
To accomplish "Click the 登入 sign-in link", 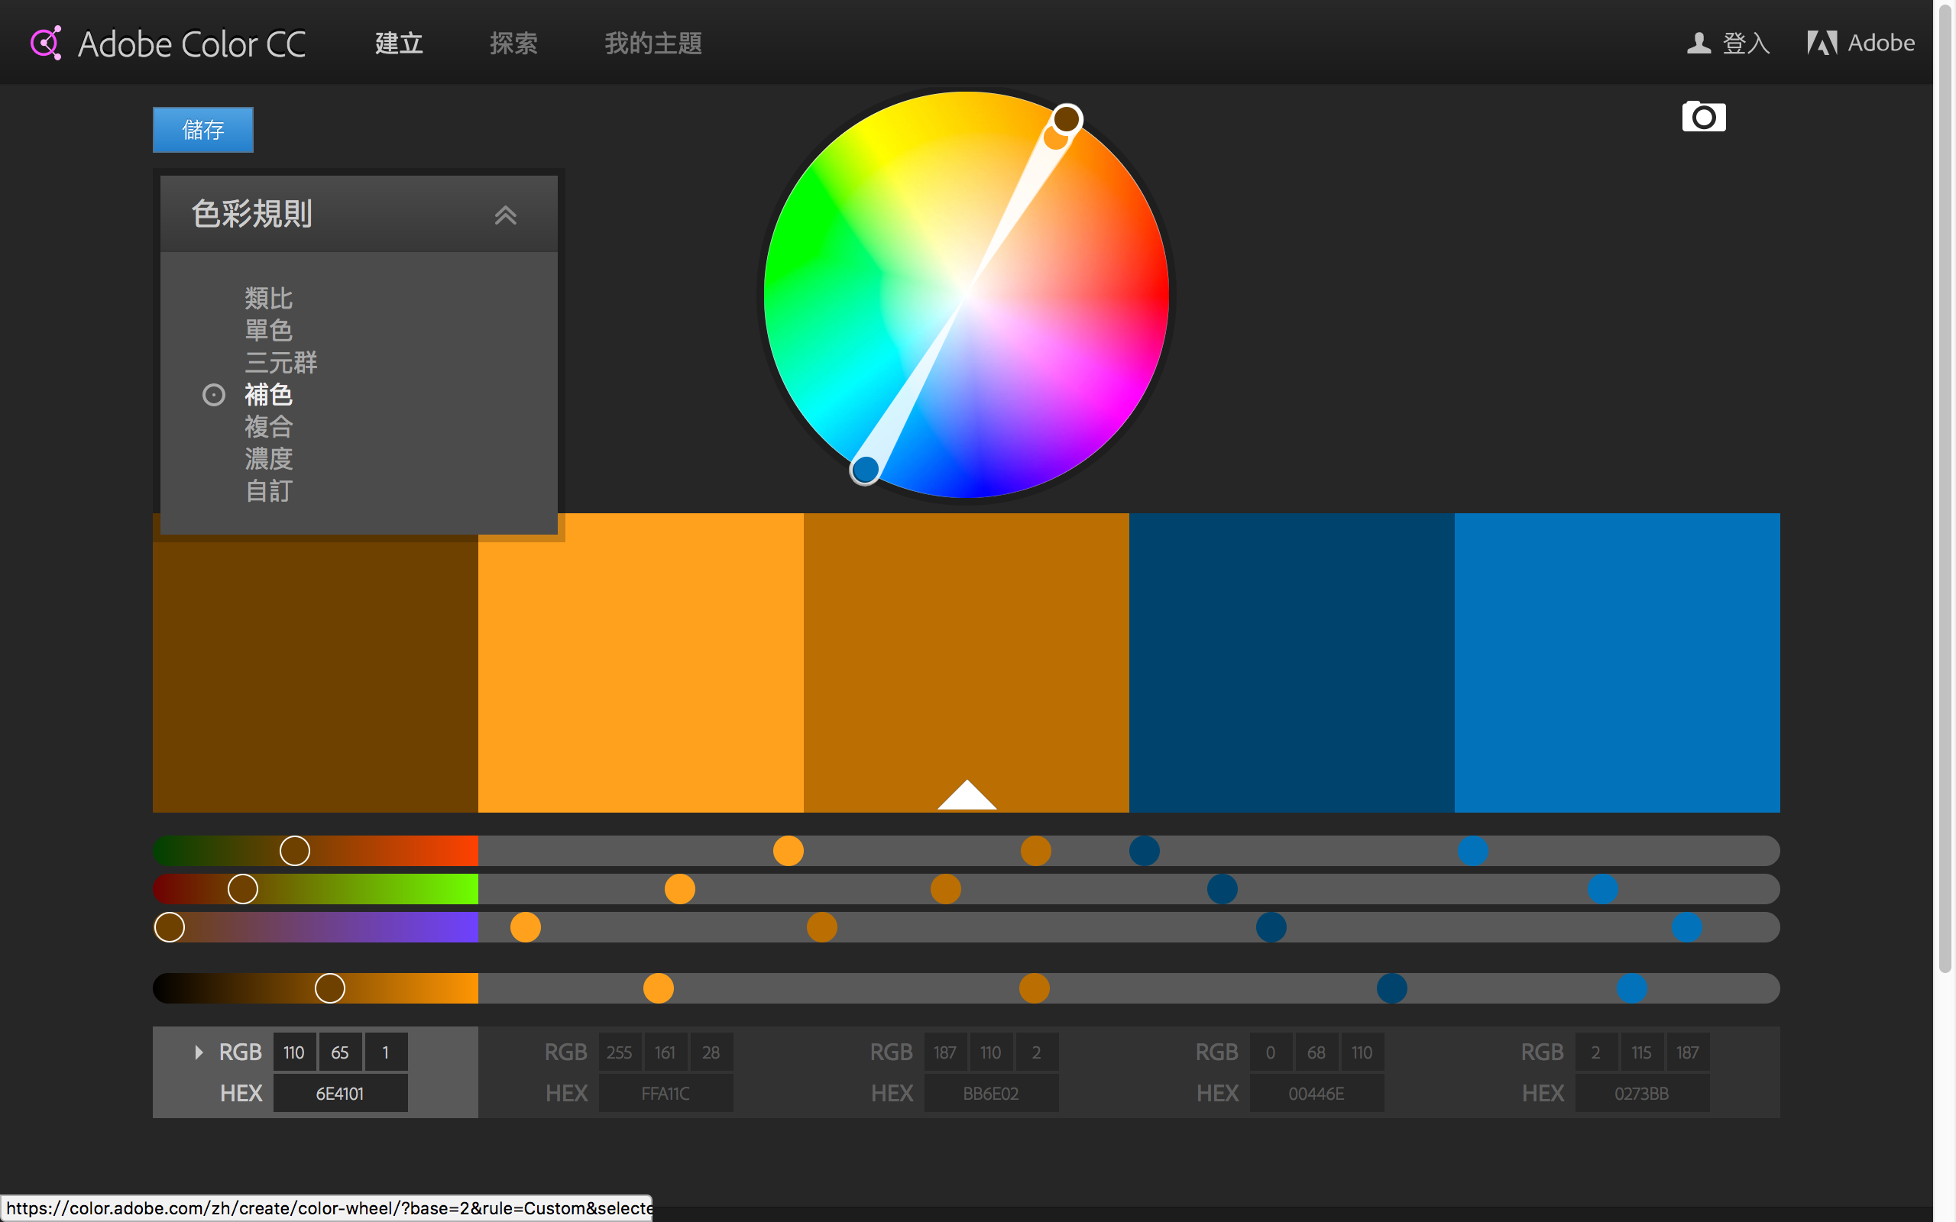I will [x=1746, y=43].
